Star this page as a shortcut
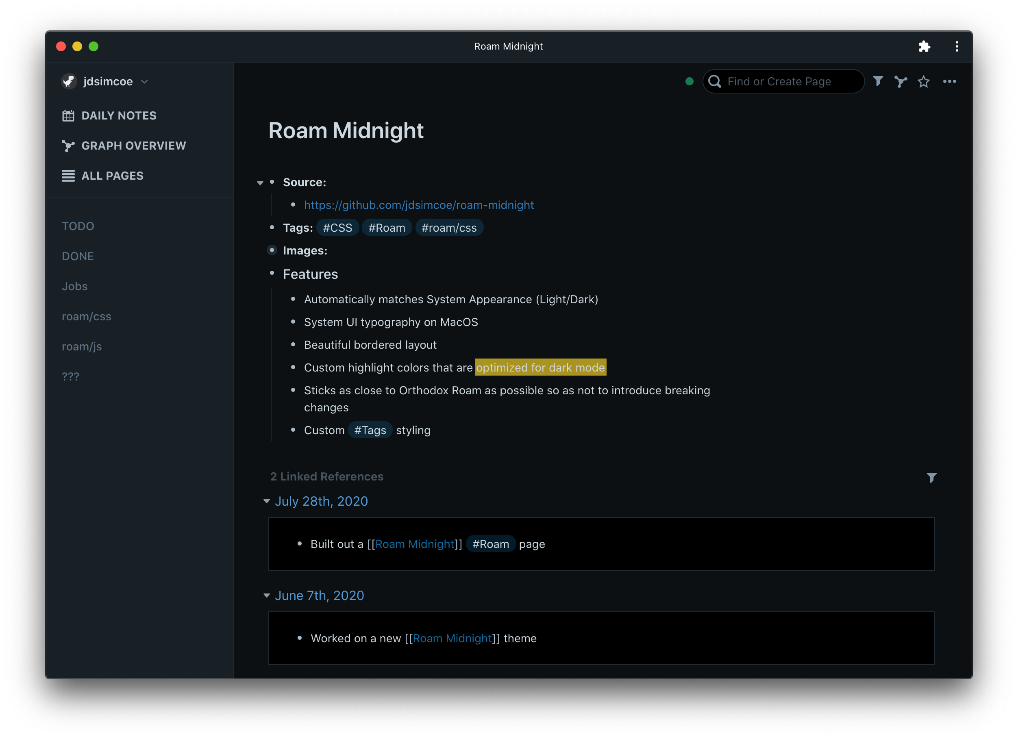This screenshot has height=739, width=1018. [923, 81]
